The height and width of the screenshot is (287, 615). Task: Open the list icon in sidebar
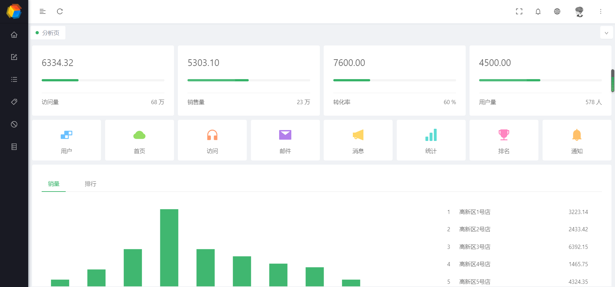(14, 79)
